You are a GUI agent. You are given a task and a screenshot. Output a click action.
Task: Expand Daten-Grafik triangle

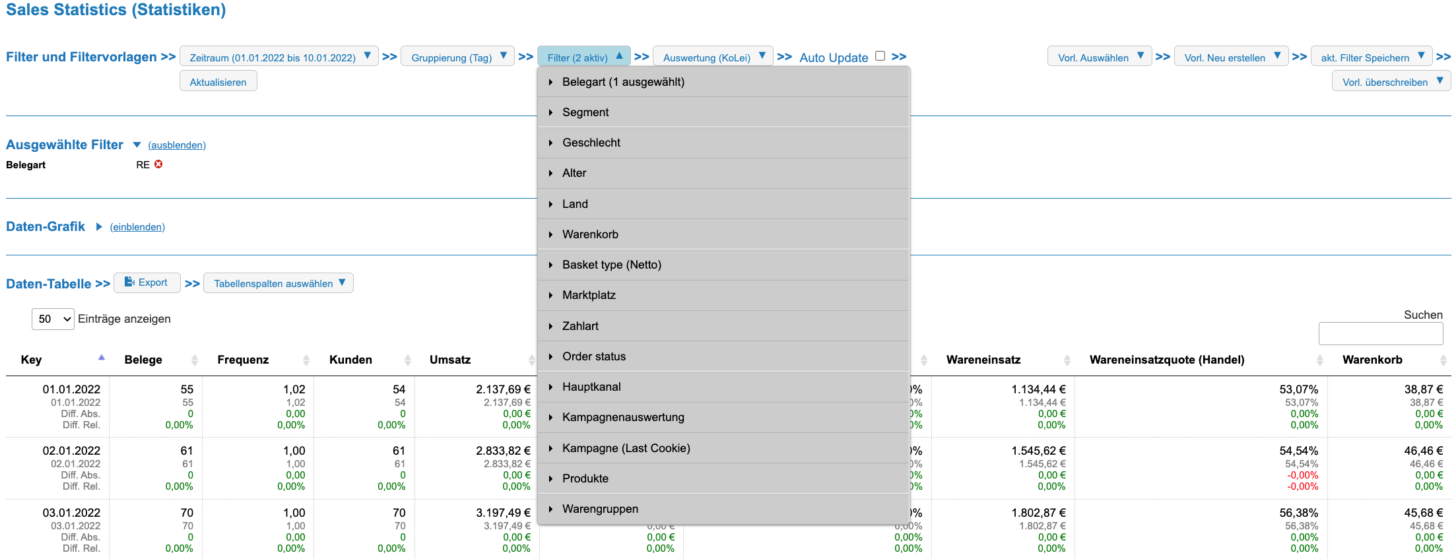pos(99,226)
